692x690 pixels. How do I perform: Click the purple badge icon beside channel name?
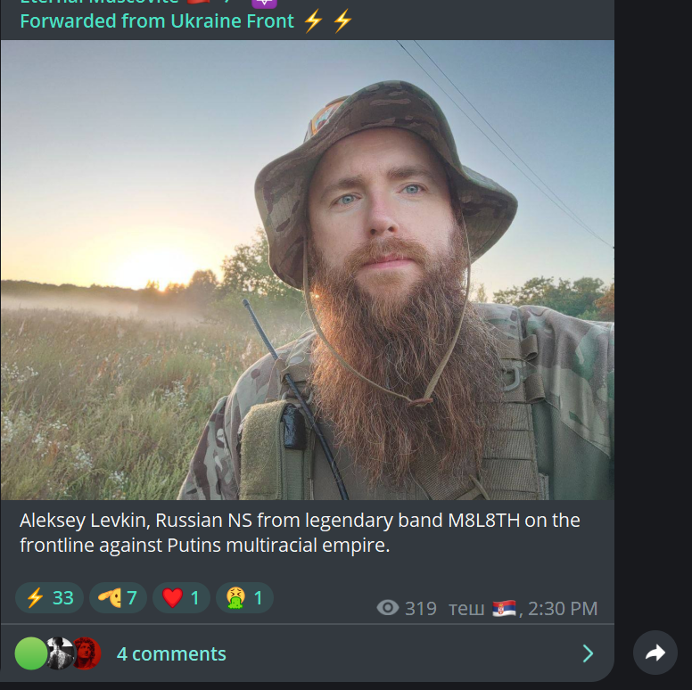(x=264, y=4)
